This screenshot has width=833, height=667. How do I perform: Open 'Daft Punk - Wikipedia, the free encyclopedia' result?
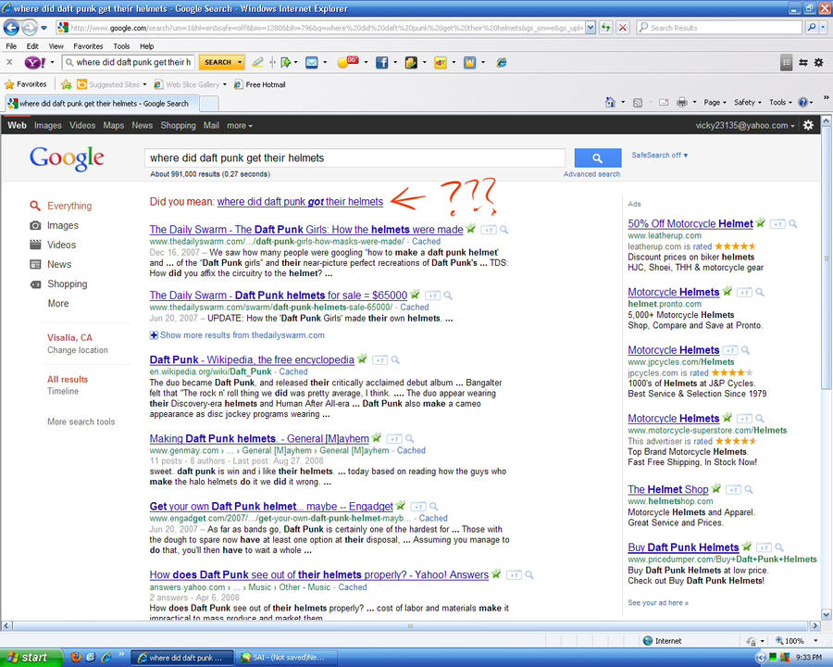(x=252, y=359)
